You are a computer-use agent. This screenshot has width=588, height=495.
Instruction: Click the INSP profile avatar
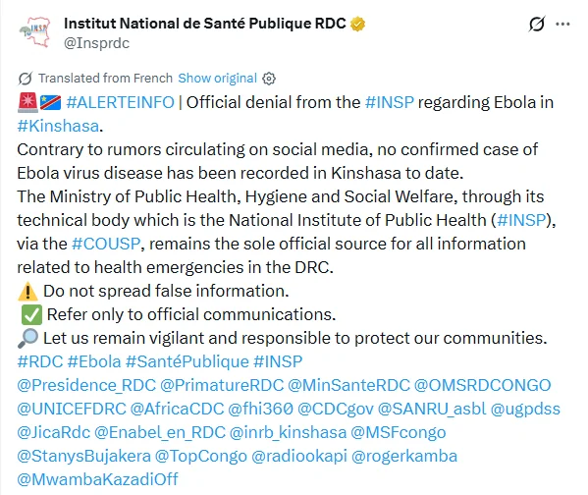click(34, 32)
